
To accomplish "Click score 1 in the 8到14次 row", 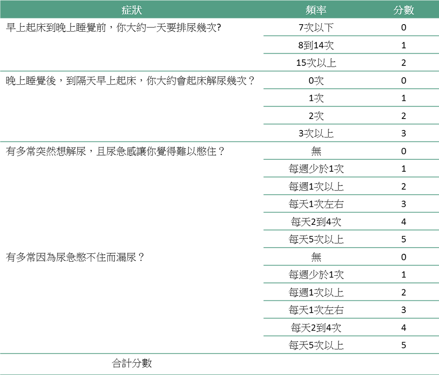I will [x=403, y=45].
